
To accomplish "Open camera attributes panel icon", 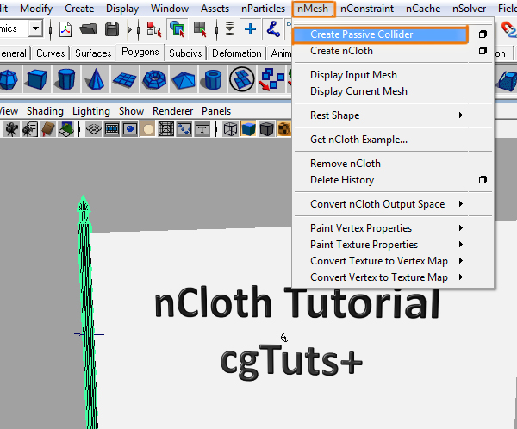I will (29, 129).
